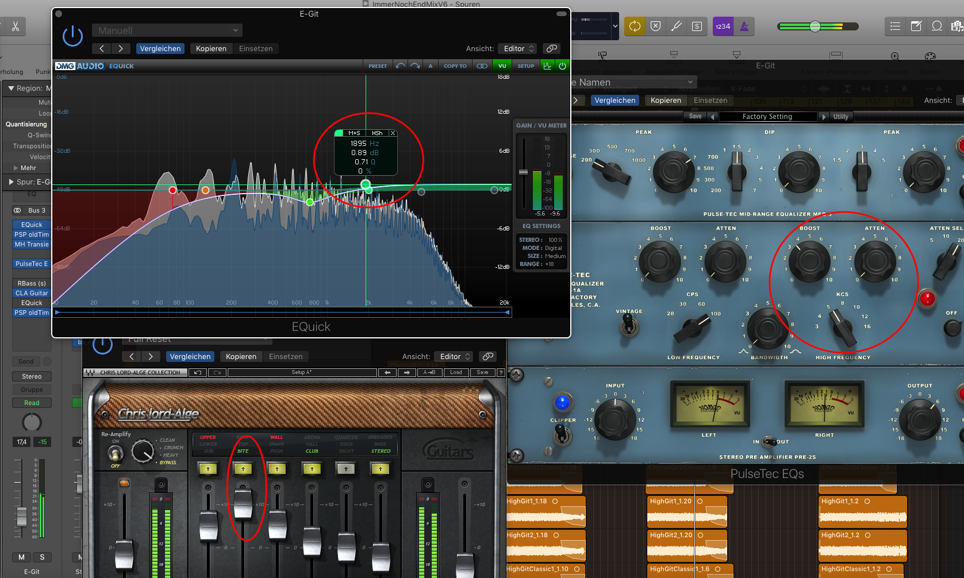Toggle the cycle mode button in Logic toolbar
This screenshot has height=578, width=964.
click(635, 26)
